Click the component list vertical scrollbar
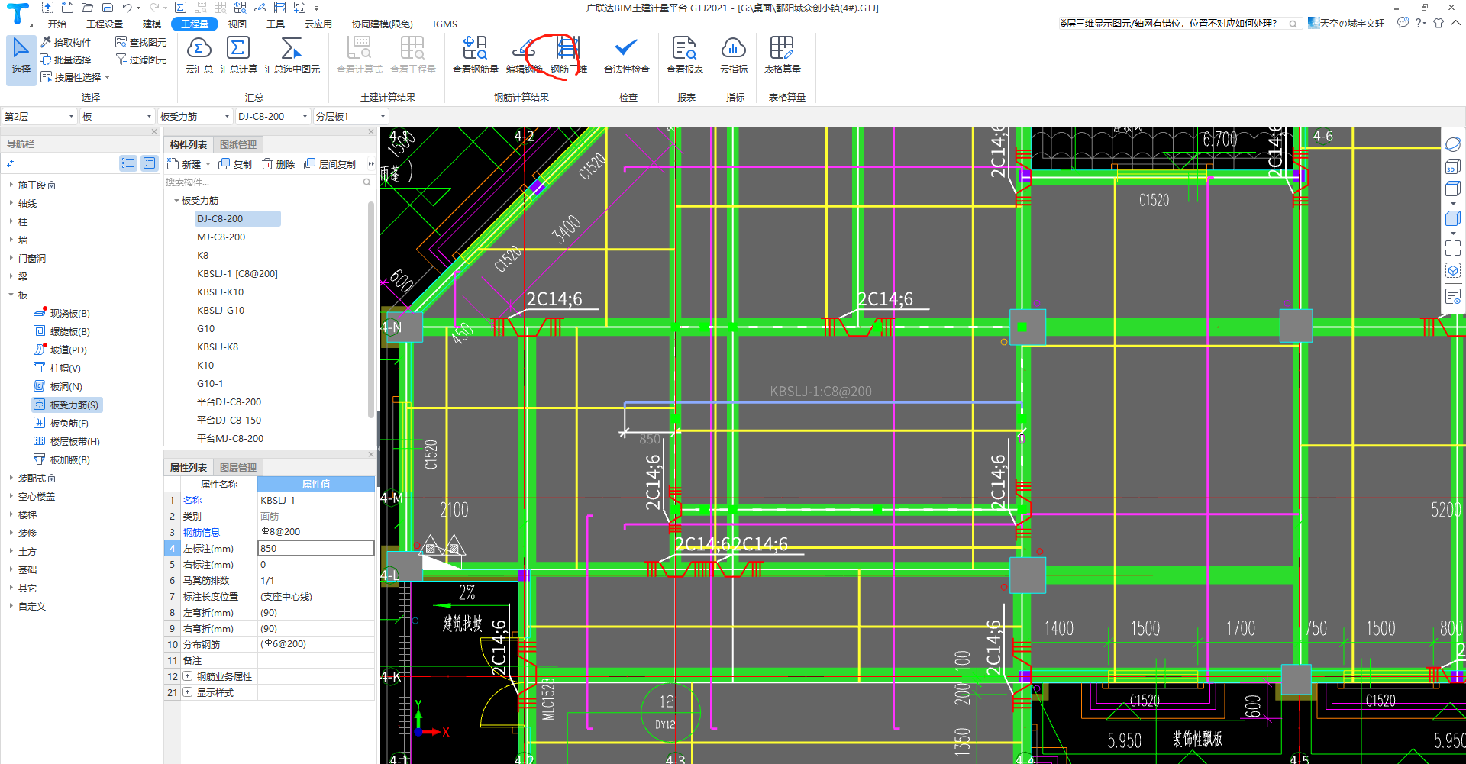This screenshot has height=764, width=1466. 371,309
